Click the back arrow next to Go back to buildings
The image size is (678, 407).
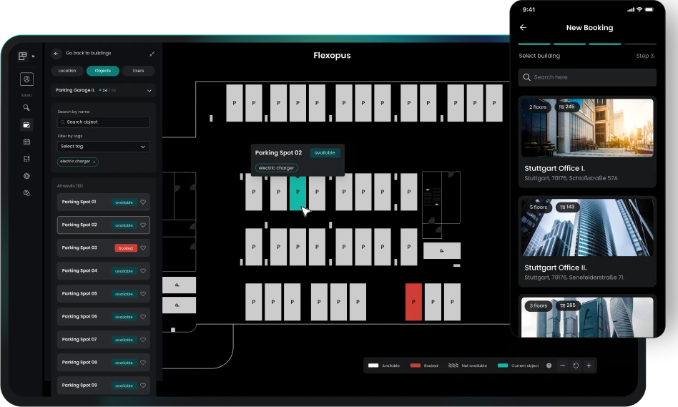56,54
